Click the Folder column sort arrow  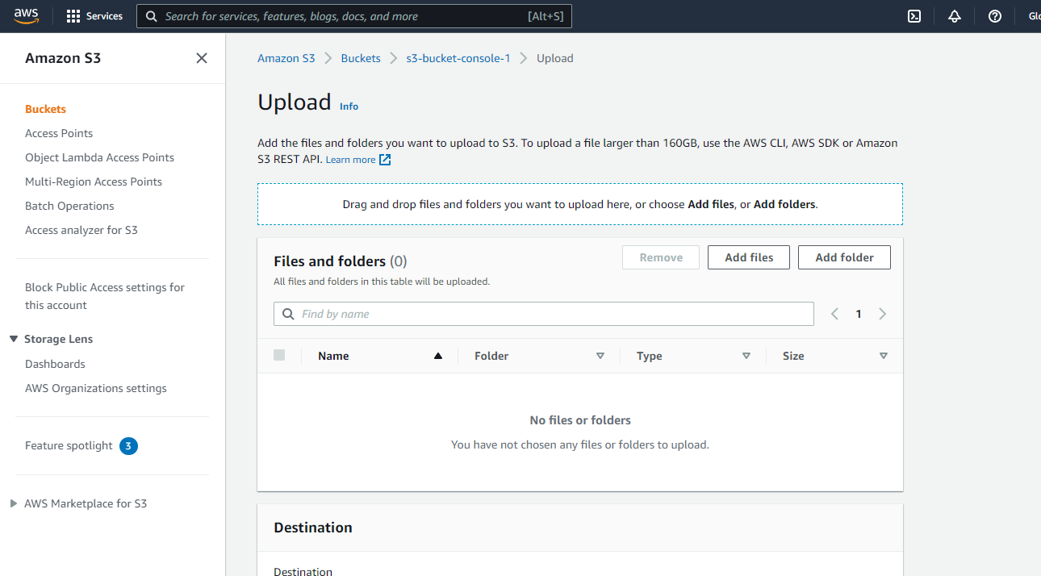pyautogui.click(x=600, y=356)
